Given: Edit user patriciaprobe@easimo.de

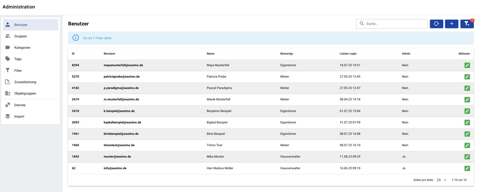Looking at the screenshot, I should click(467, 77).
